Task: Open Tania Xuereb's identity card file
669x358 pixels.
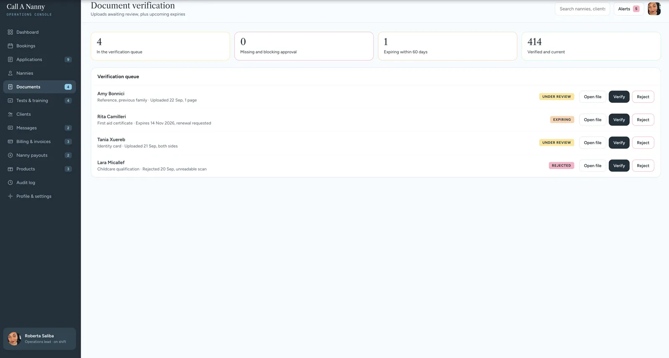Action: 592,143
